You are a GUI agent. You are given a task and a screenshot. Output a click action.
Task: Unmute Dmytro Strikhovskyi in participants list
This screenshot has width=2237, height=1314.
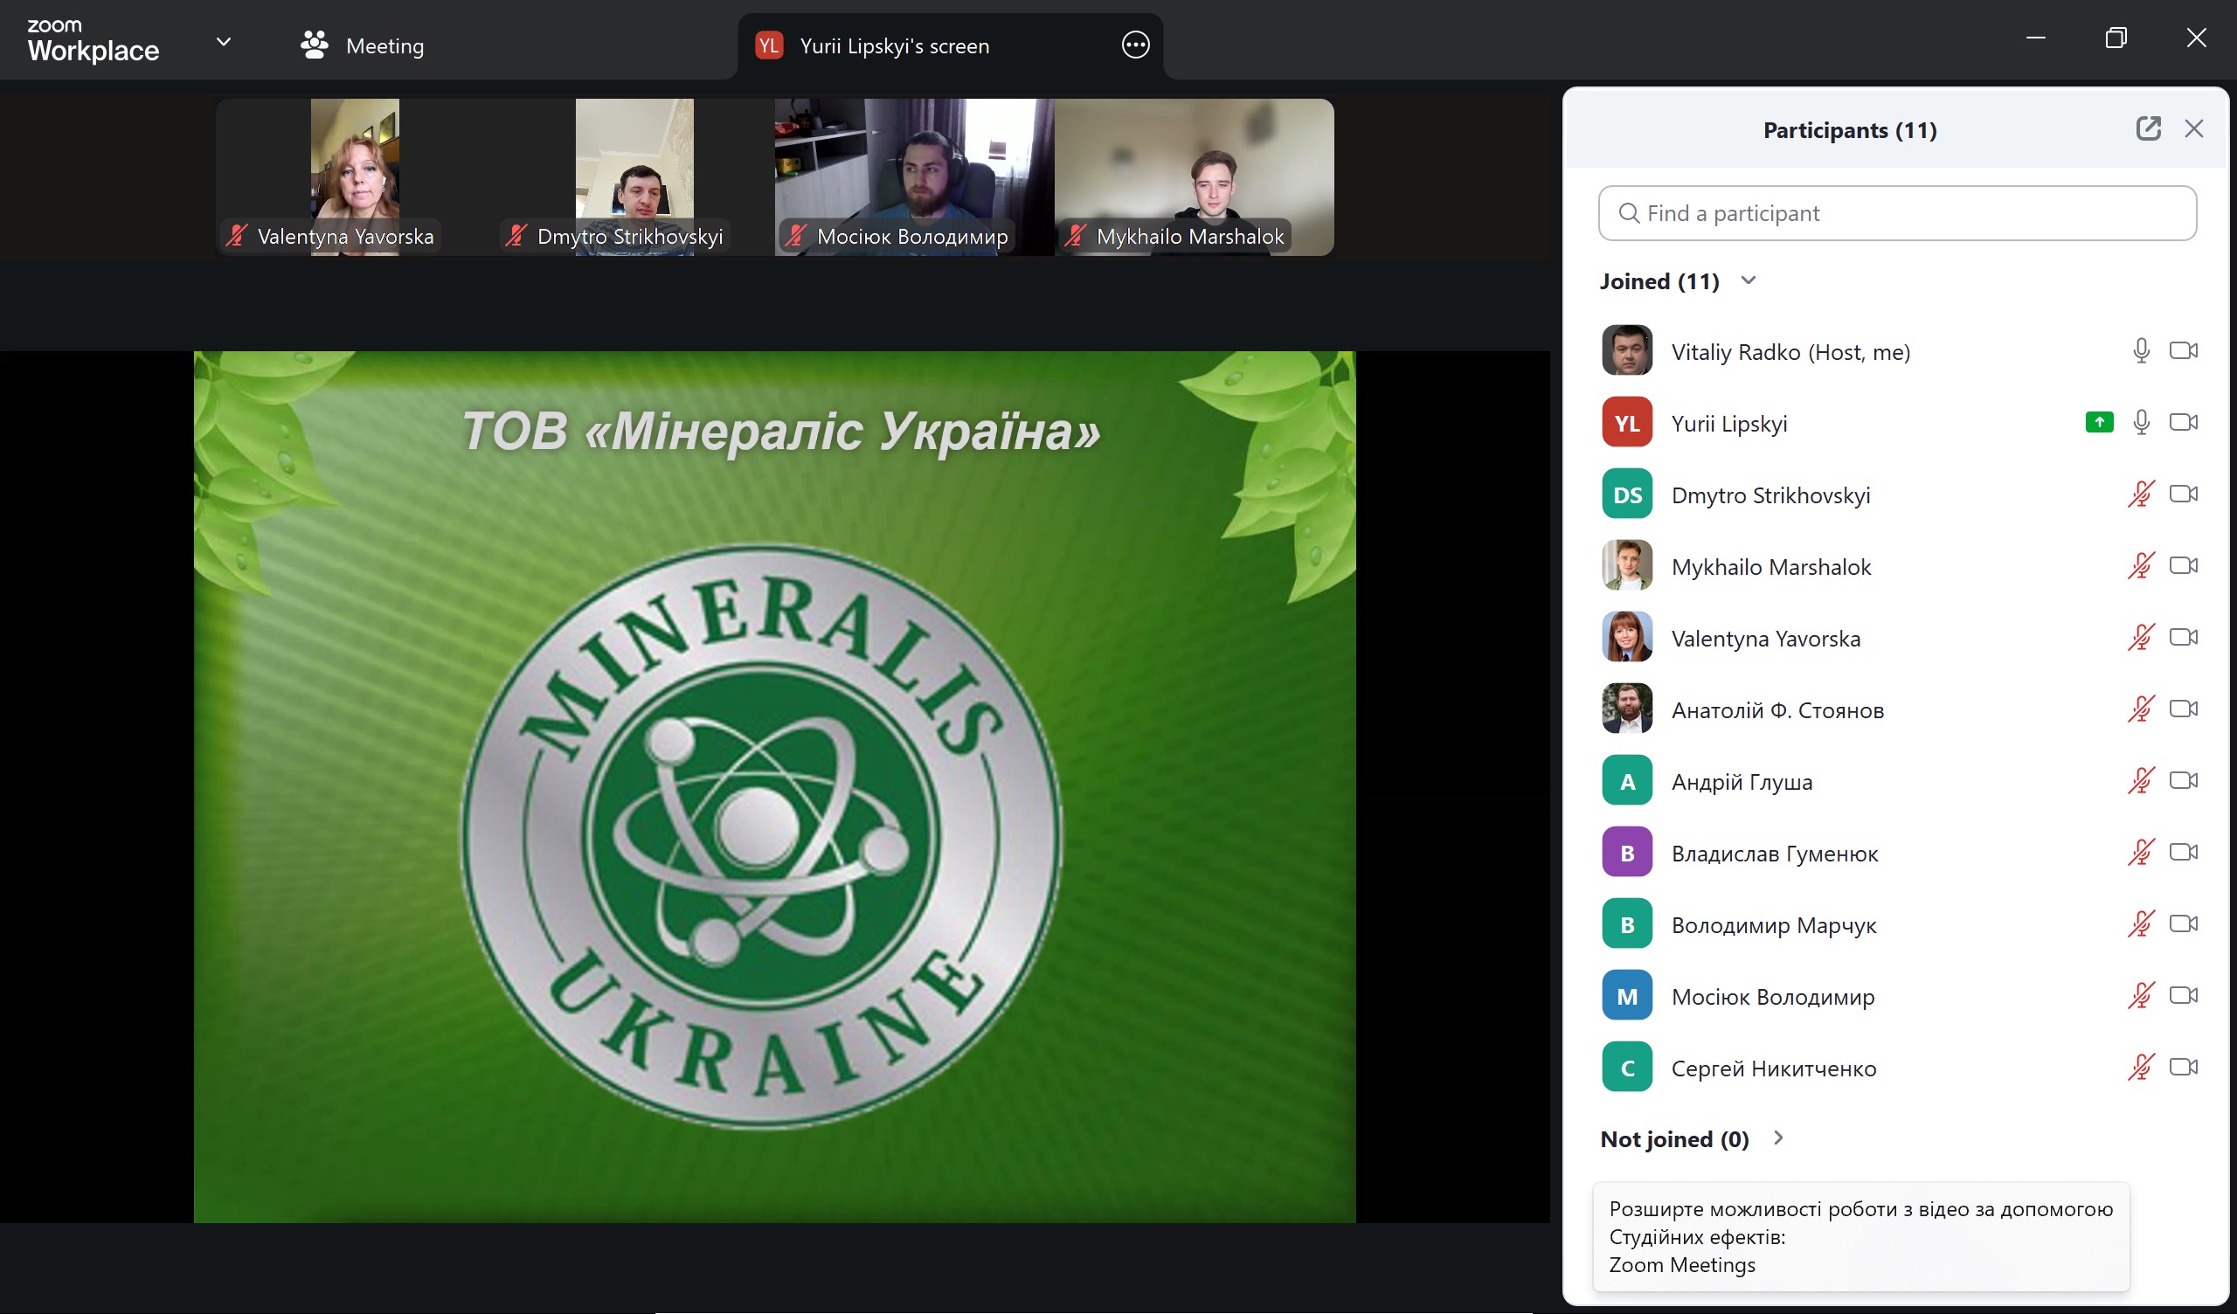coord(2141,494)
